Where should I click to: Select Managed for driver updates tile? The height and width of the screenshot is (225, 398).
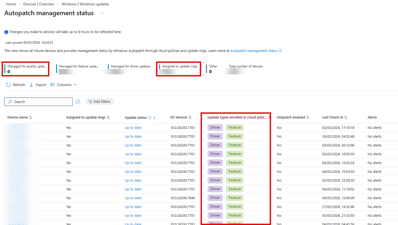point(129,68)
